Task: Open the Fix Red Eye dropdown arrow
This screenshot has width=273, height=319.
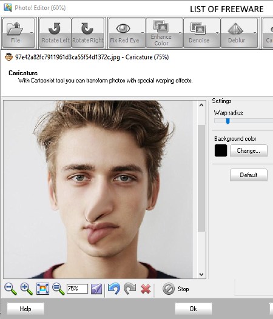Action: [x=143, y=33]
